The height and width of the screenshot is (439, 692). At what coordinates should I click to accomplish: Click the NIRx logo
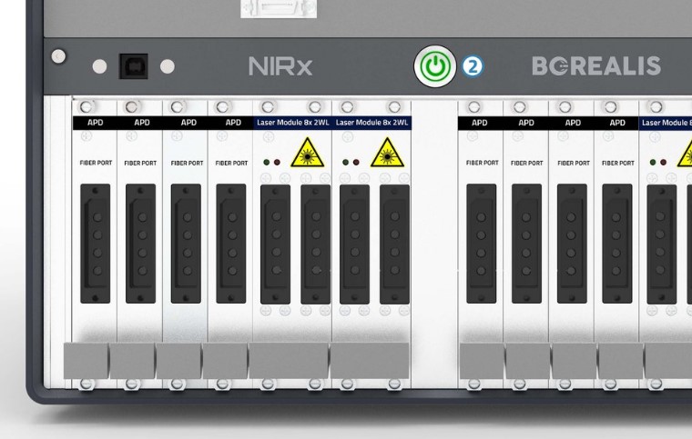click(280, 66)
